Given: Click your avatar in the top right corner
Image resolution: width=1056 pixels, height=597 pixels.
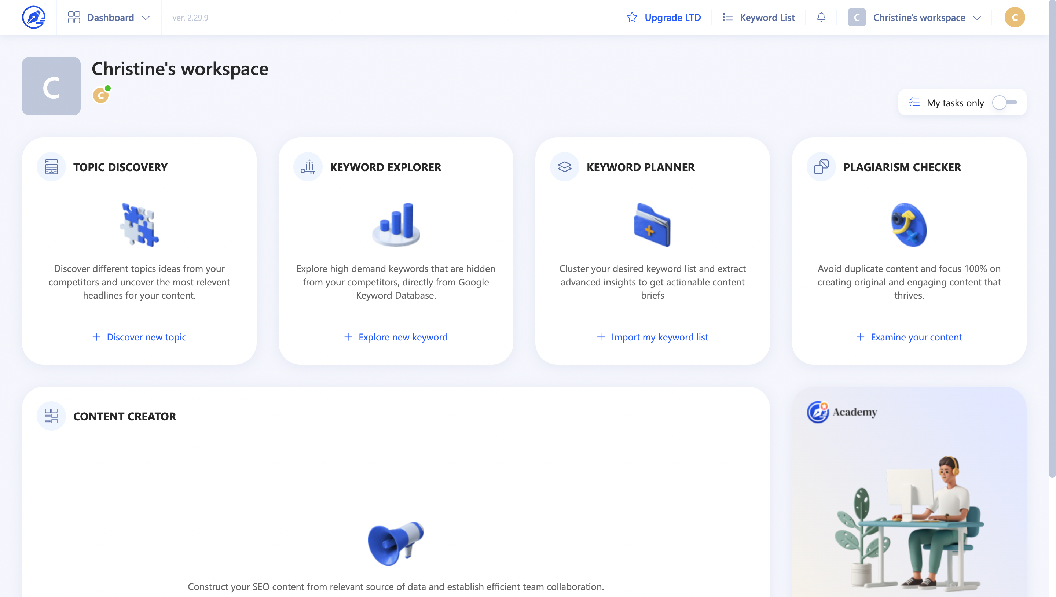Looking at the screenshot, I should pos(1015,17).
